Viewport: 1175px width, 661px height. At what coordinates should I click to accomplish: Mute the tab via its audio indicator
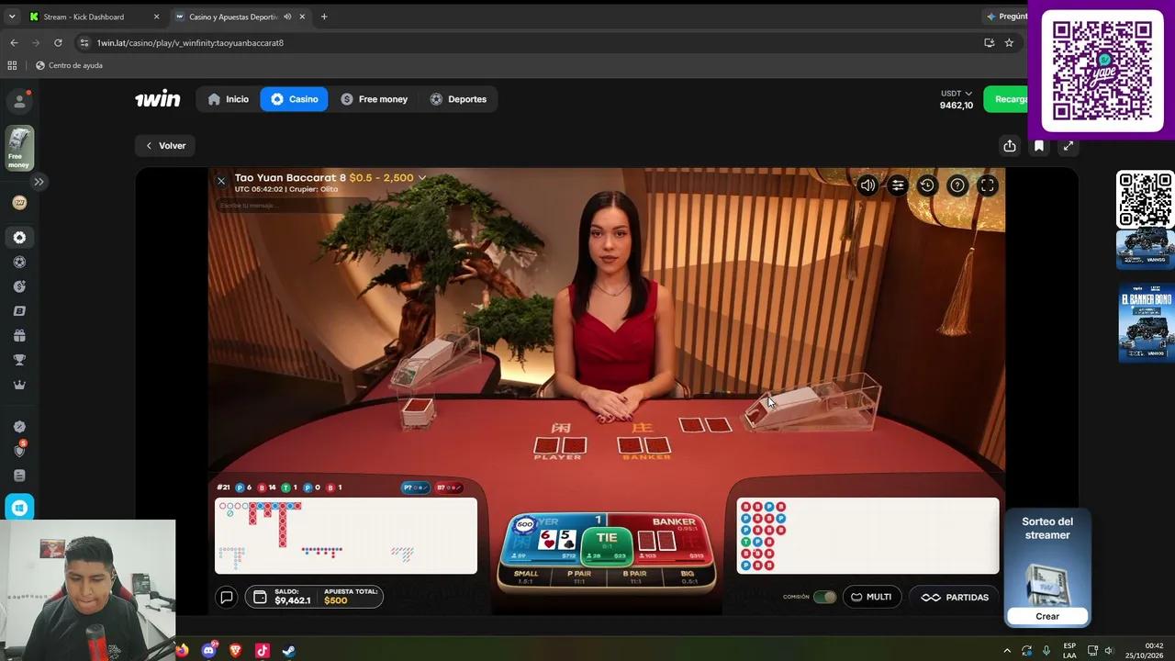point(288,17)
